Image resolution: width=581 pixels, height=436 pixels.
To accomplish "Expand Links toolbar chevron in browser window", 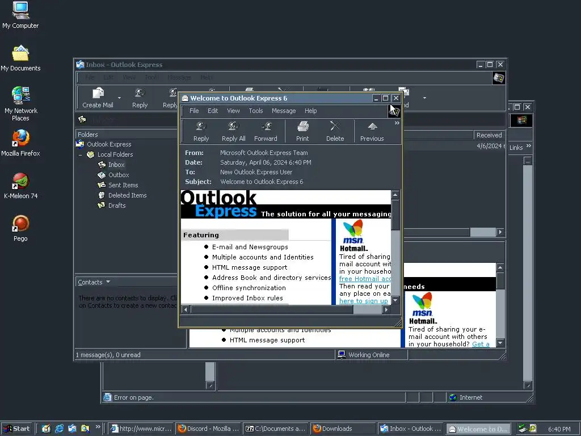I will click(x=529, y=146).
